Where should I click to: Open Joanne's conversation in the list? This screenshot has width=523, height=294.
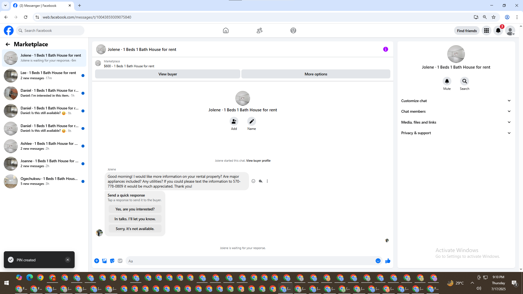(44, 164)
